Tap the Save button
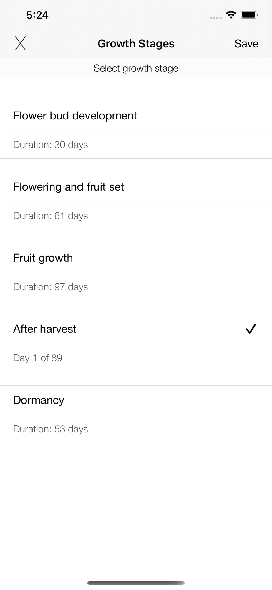The width and height of the screenshot is (272, 590). 246,44
